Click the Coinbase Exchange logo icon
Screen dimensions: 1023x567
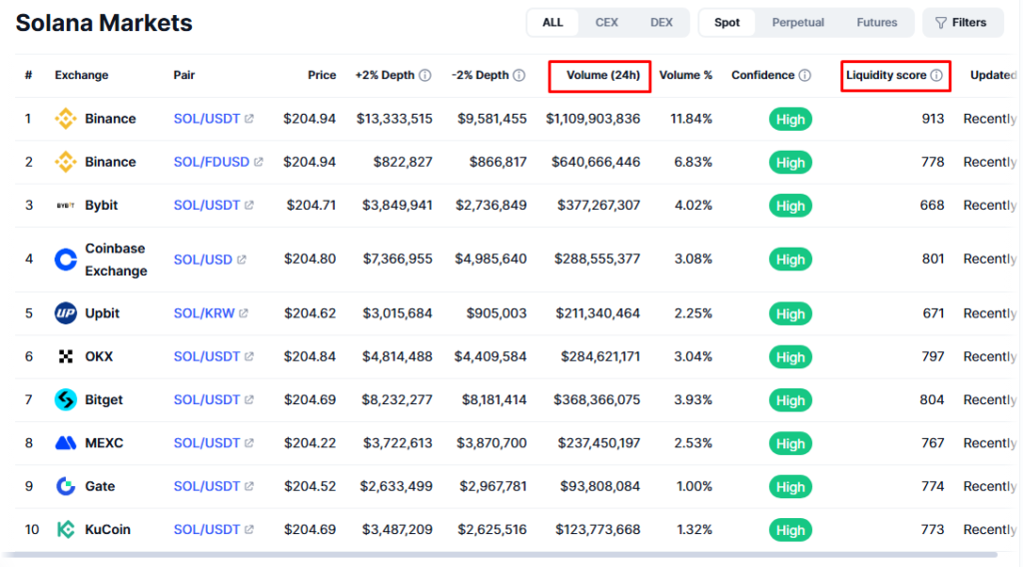coord(65,260)
